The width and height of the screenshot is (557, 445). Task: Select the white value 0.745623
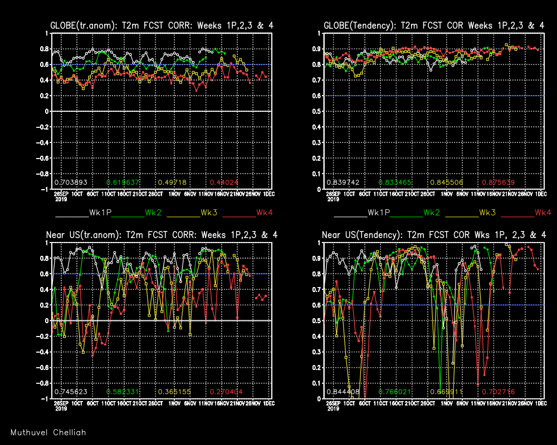[71, 392]
